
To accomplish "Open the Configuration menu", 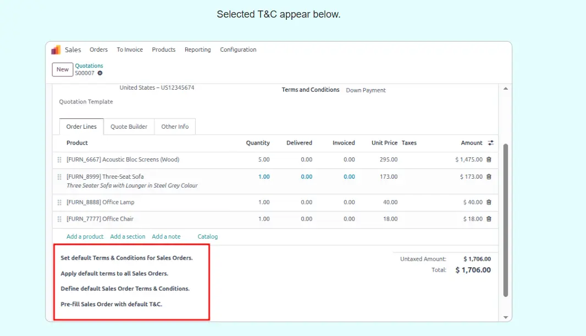I will pos(238,49).
